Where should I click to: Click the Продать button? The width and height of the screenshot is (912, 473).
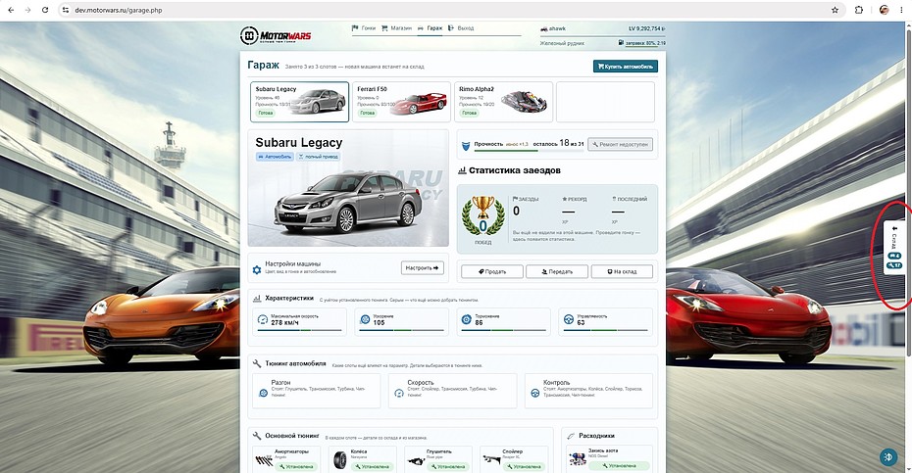coord(492,271)
